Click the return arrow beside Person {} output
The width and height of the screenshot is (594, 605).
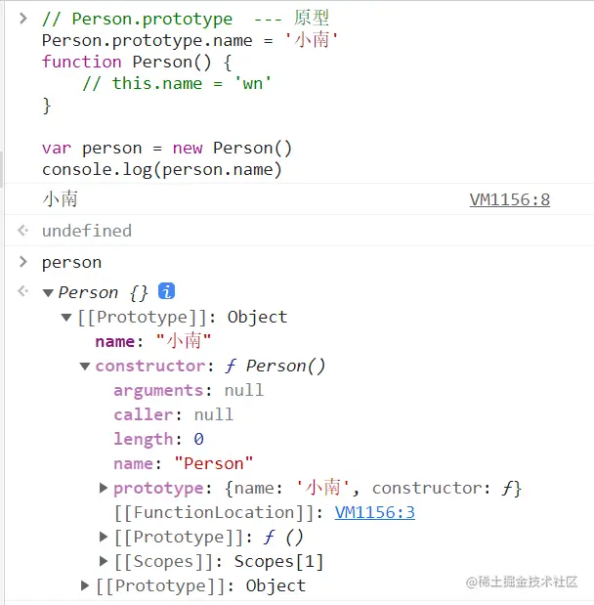pos(23,291)
